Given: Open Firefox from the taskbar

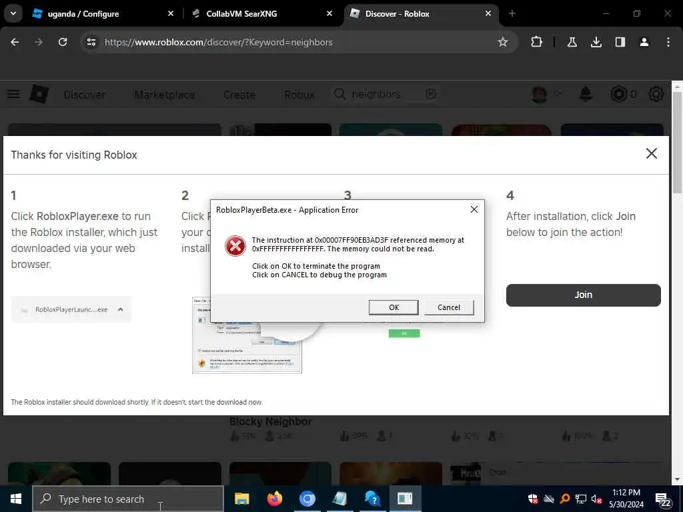Looking at the screenshot, I should [x=274, y=499].
